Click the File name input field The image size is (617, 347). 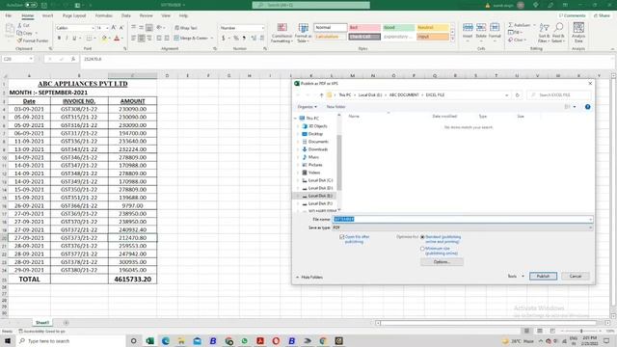click(x=463, y=219)
